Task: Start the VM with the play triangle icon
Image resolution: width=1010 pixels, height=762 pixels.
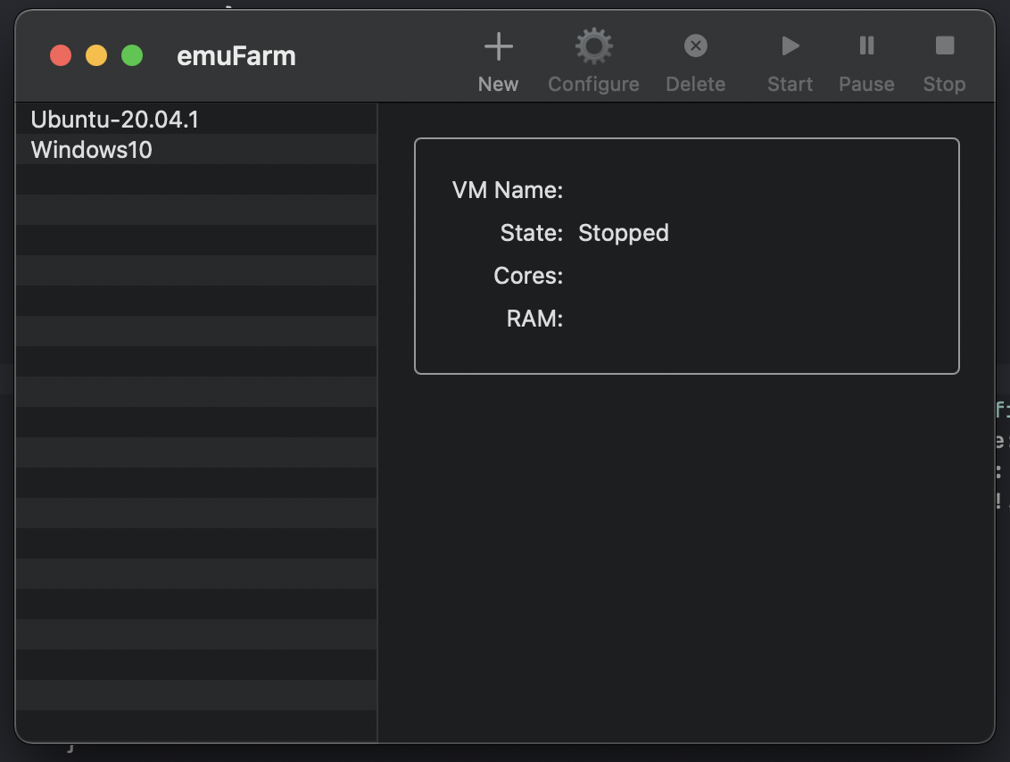Action: pyautogui.click(x=791, y=46)
